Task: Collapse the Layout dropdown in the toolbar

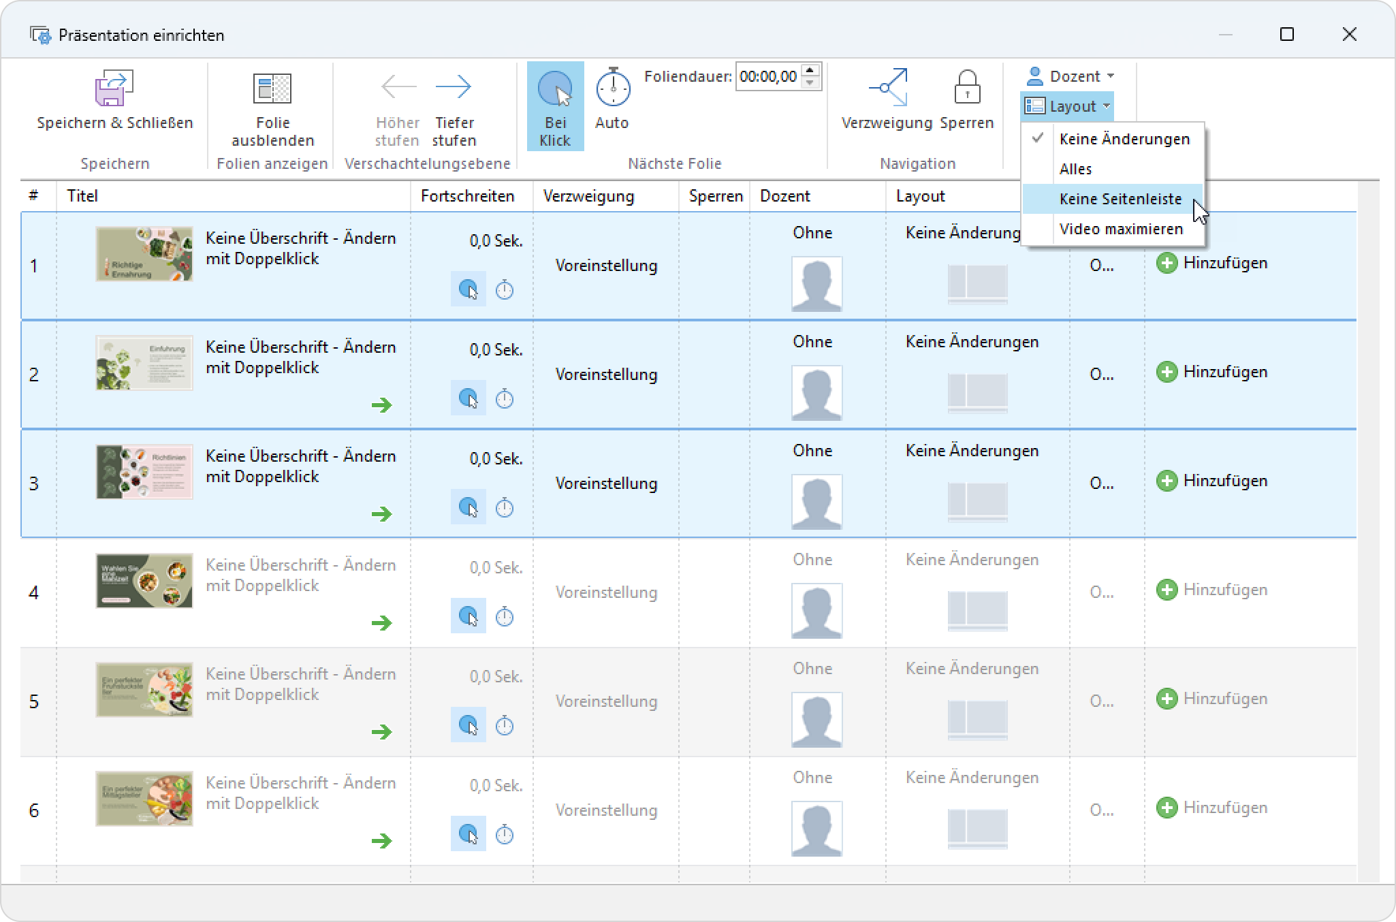Action: coord(1067,106)
